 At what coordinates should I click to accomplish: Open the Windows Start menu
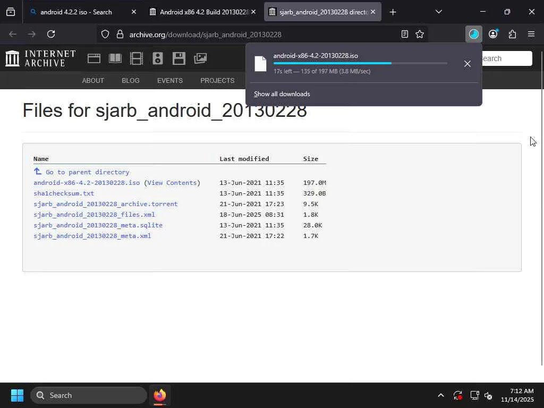coord(17,395)
